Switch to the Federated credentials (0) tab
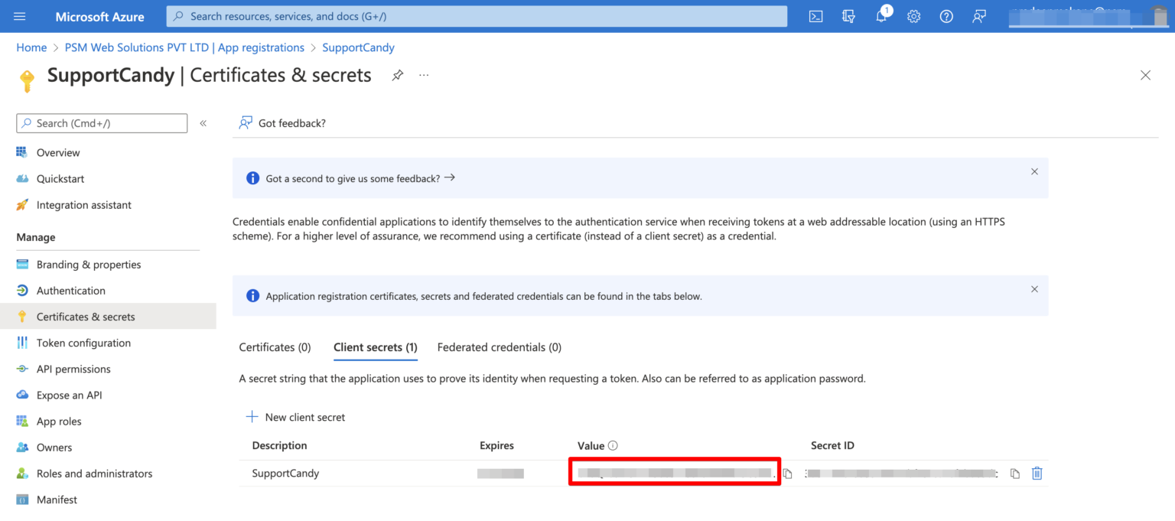 point(499,347)
